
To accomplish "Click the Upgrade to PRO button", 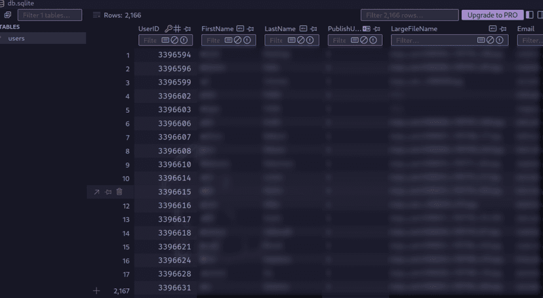I will click(493, 15).
